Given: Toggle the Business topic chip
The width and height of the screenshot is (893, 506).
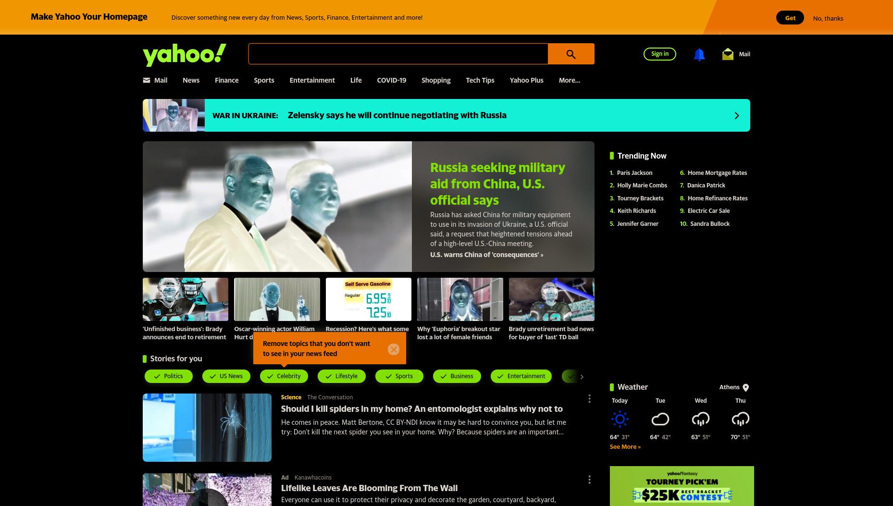Looking at the screenshot, I should pyautogui.click(x=457, y=376).
